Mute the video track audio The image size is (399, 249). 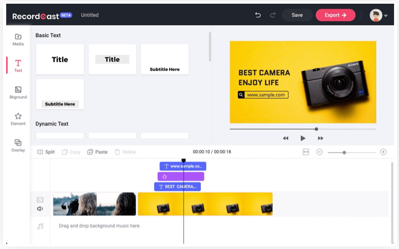point(40,209)
